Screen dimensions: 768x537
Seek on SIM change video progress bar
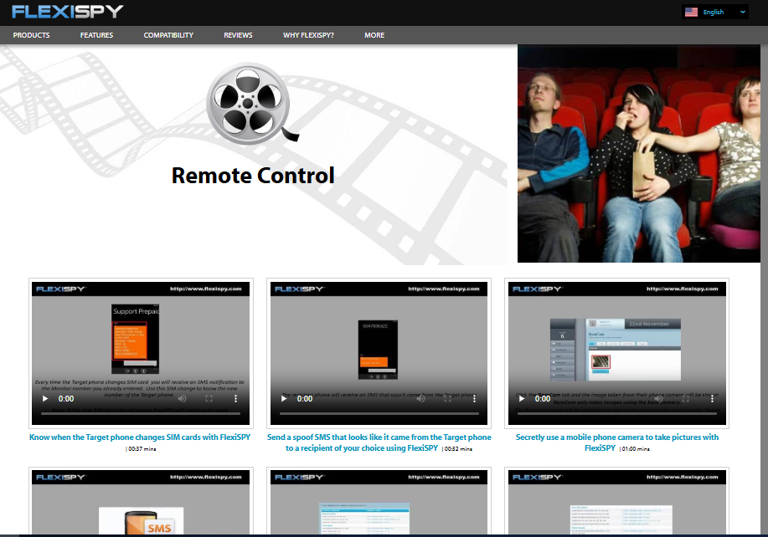coord(141,414)
